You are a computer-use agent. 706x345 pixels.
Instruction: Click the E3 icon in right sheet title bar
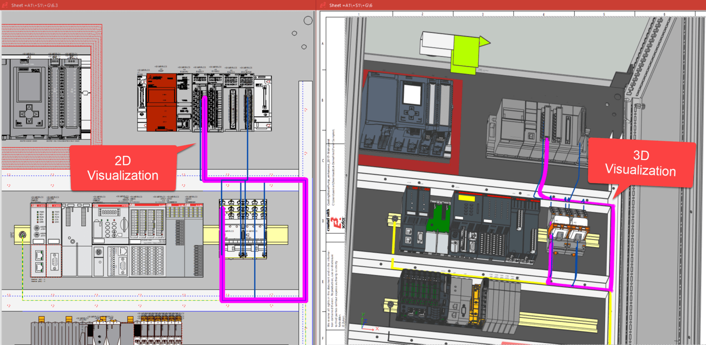click(323, 5)
